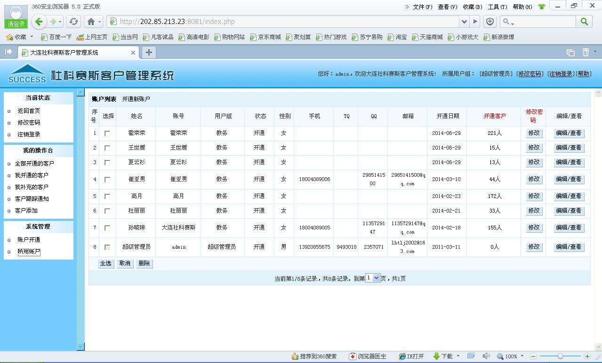Image resolution: width=602 pixels, height=363 pixels.
Task: Click the 请登录 avatar login button
Action: [16, 17]
